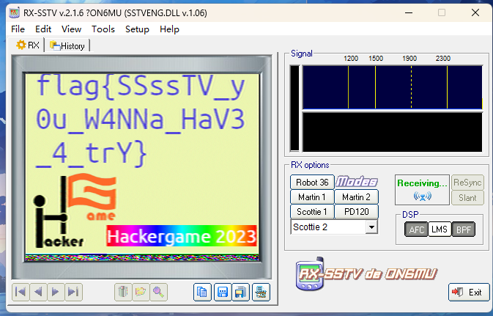The height and width of the screenshot is (316, 493).
Task: Open the Setup menu
Action: click(x=137, y=29)
